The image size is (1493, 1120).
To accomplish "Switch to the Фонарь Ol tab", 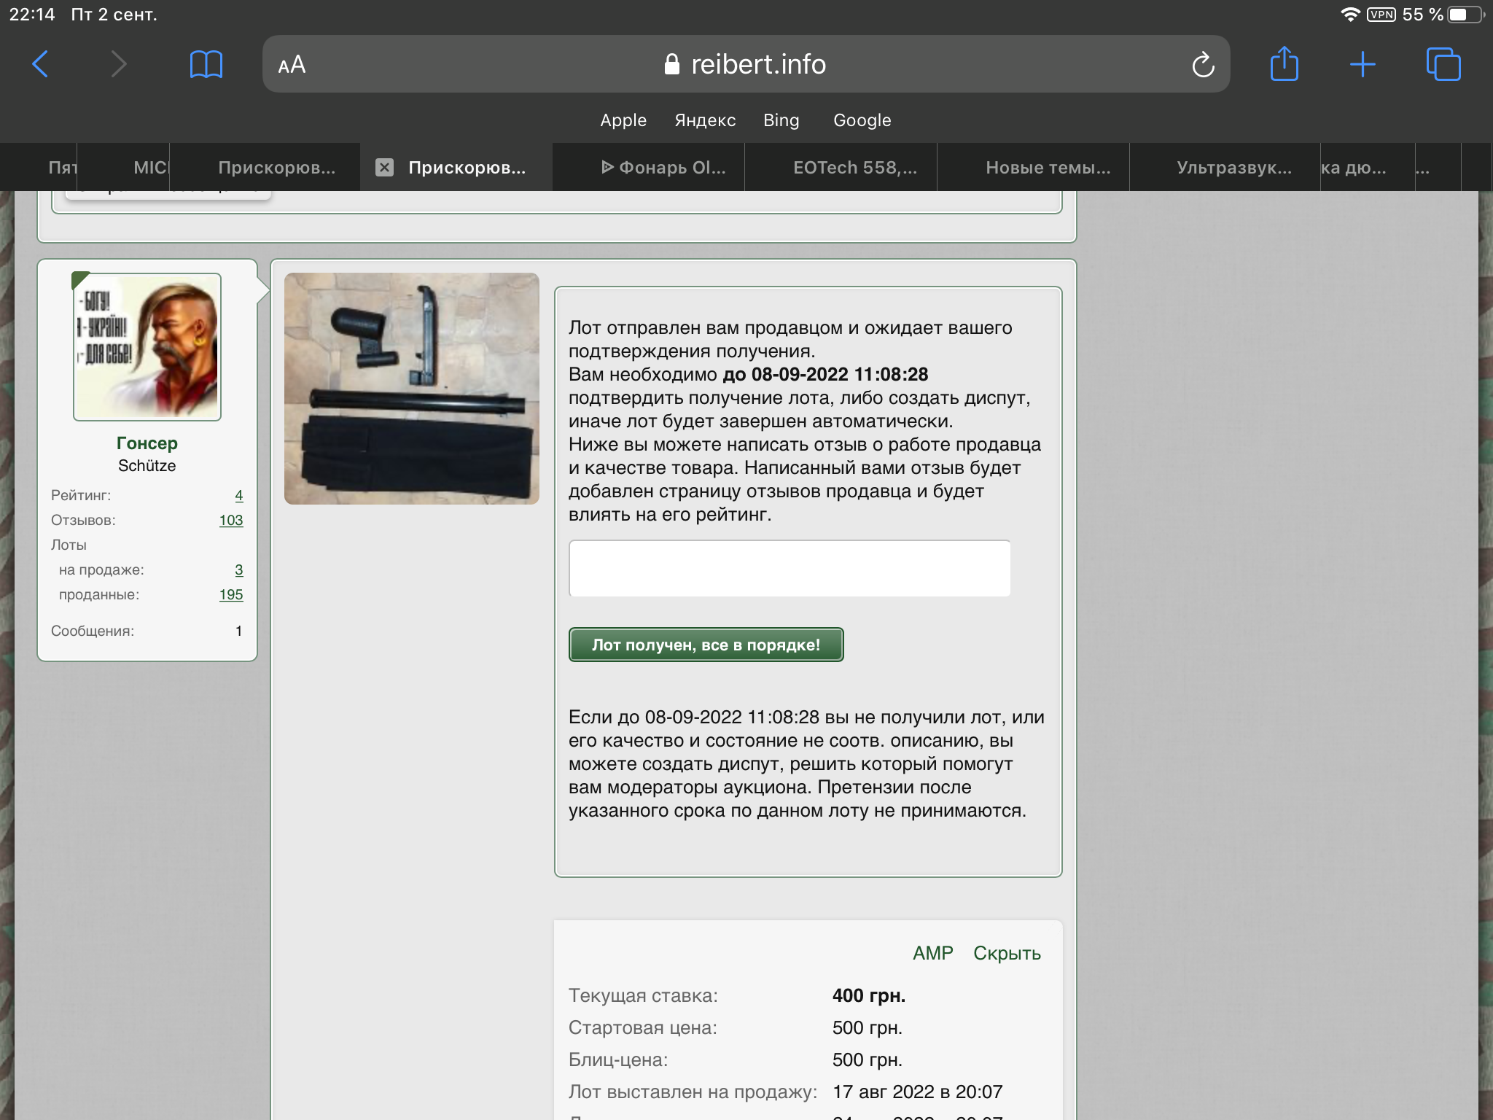I will [663, 168].
